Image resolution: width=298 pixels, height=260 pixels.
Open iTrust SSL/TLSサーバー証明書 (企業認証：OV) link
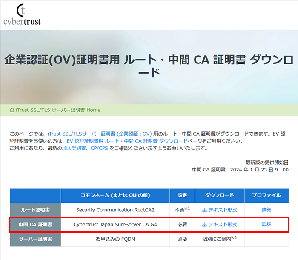coord(100,134)
